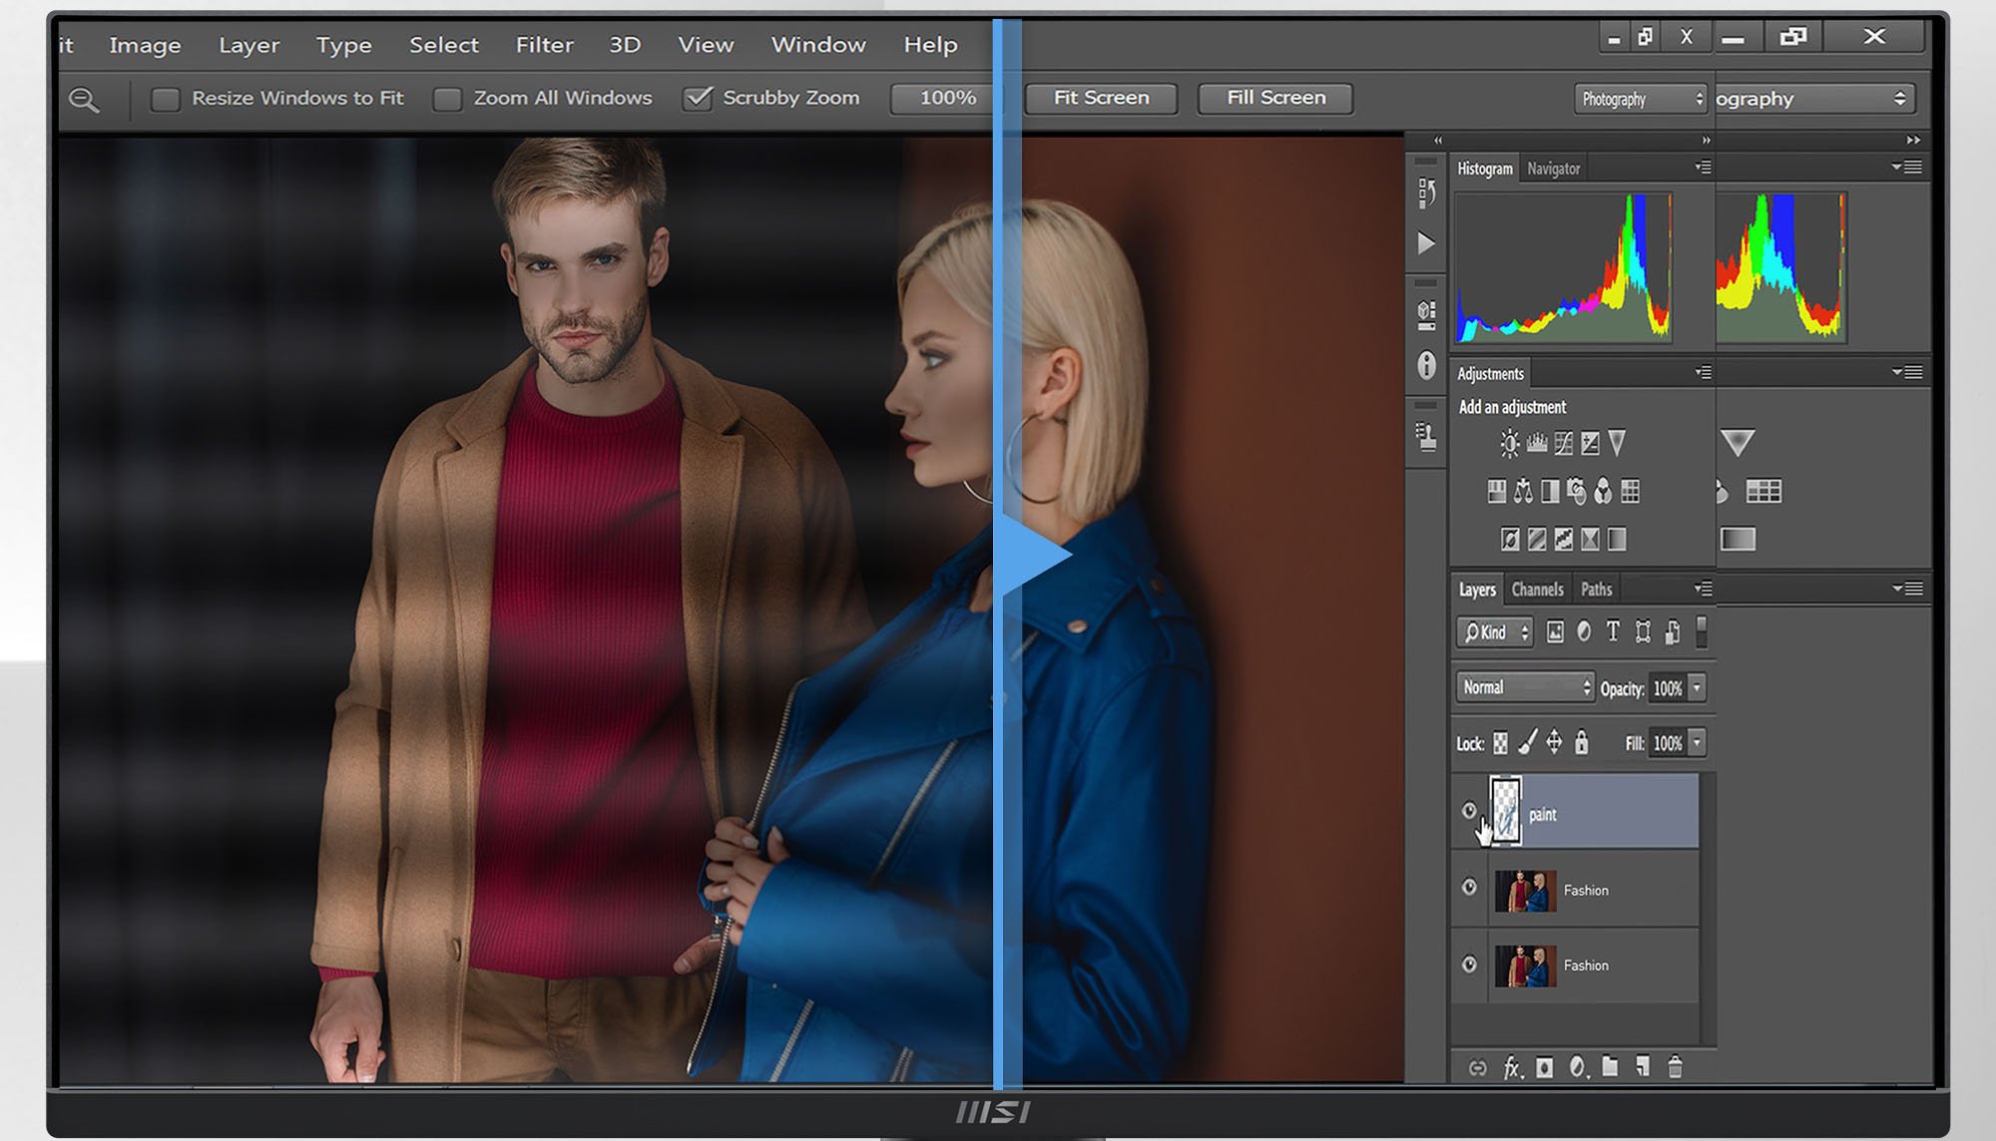Open the Normal blend mode dropdown

pyautogui.click(x=1525, y=687)
